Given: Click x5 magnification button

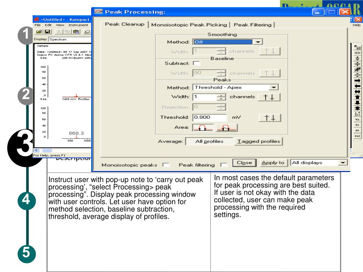Looking at the screenshot, I should 357,131.
